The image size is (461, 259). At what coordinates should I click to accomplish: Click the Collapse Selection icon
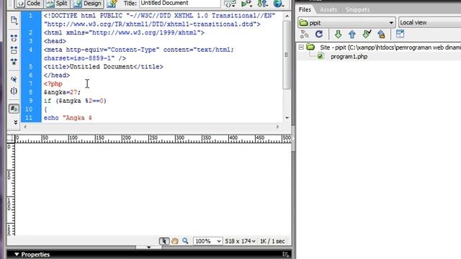point(14,50)
